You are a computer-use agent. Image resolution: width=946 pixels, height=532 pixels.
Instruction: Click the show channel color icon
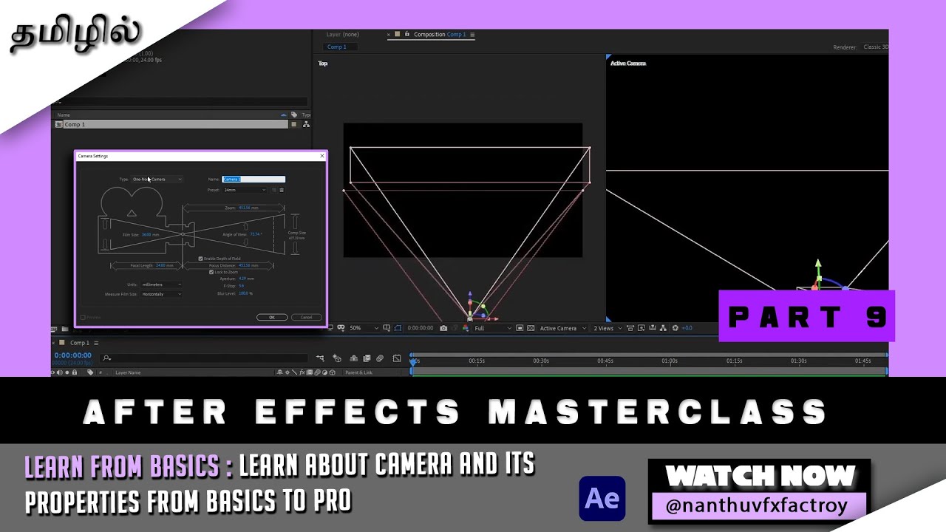point(465,328)
